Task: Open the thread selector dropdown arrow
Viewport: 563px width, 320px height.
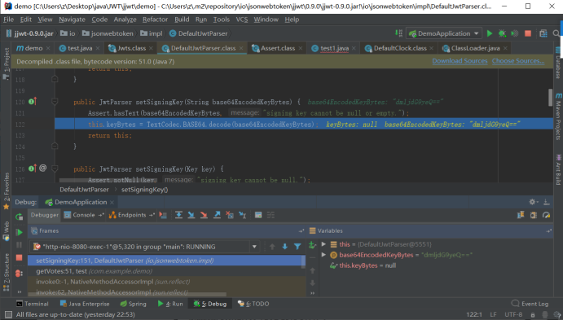Action: click(254, 247)
